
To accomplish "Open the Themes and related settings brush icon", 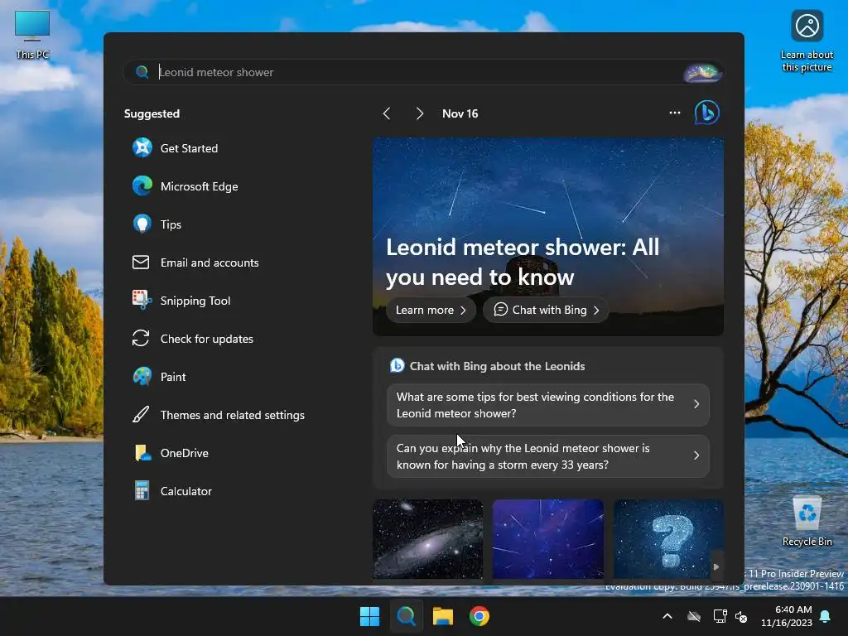I will (141, 415).
